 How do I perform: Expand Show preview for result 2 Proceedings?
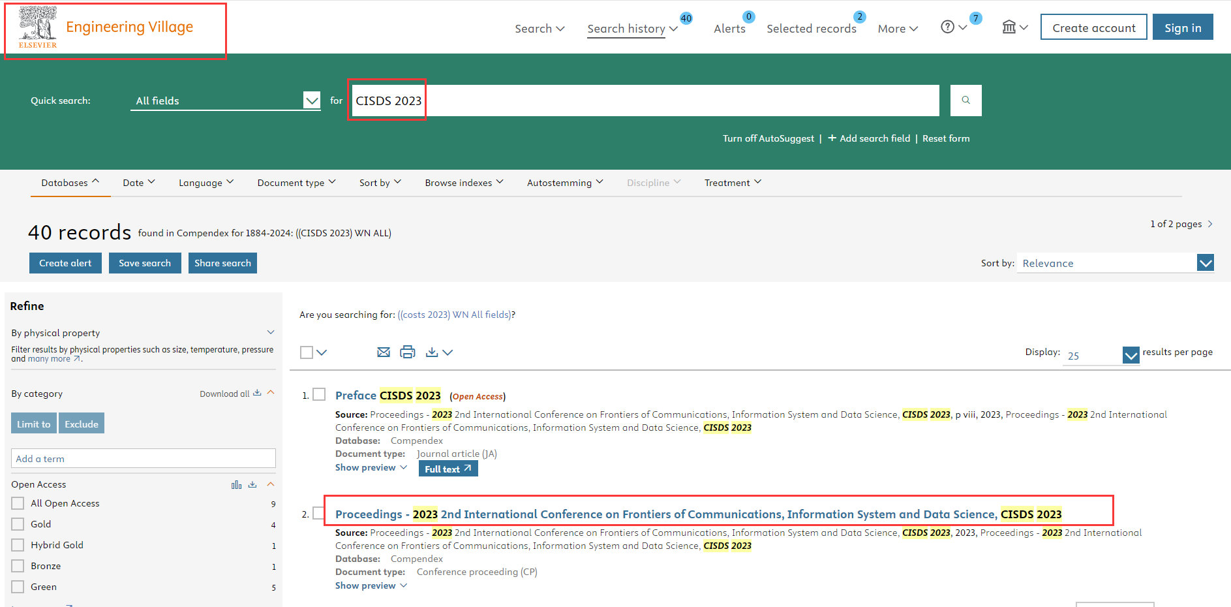371,585
